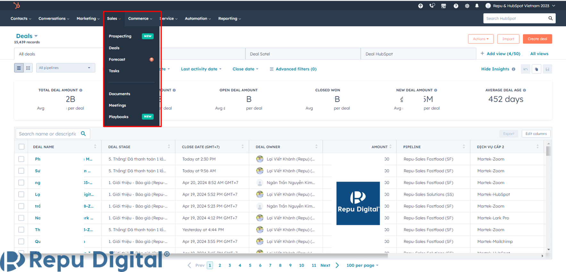Click the account avatar in top bar

(x=488, y=6)
